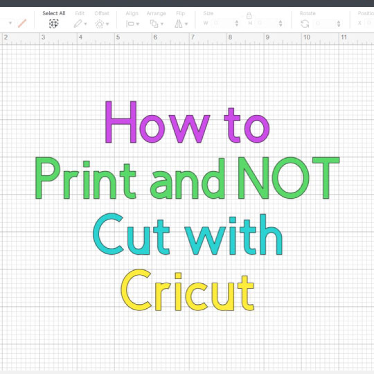Click the Width stepper arrows

click(237, 23)
